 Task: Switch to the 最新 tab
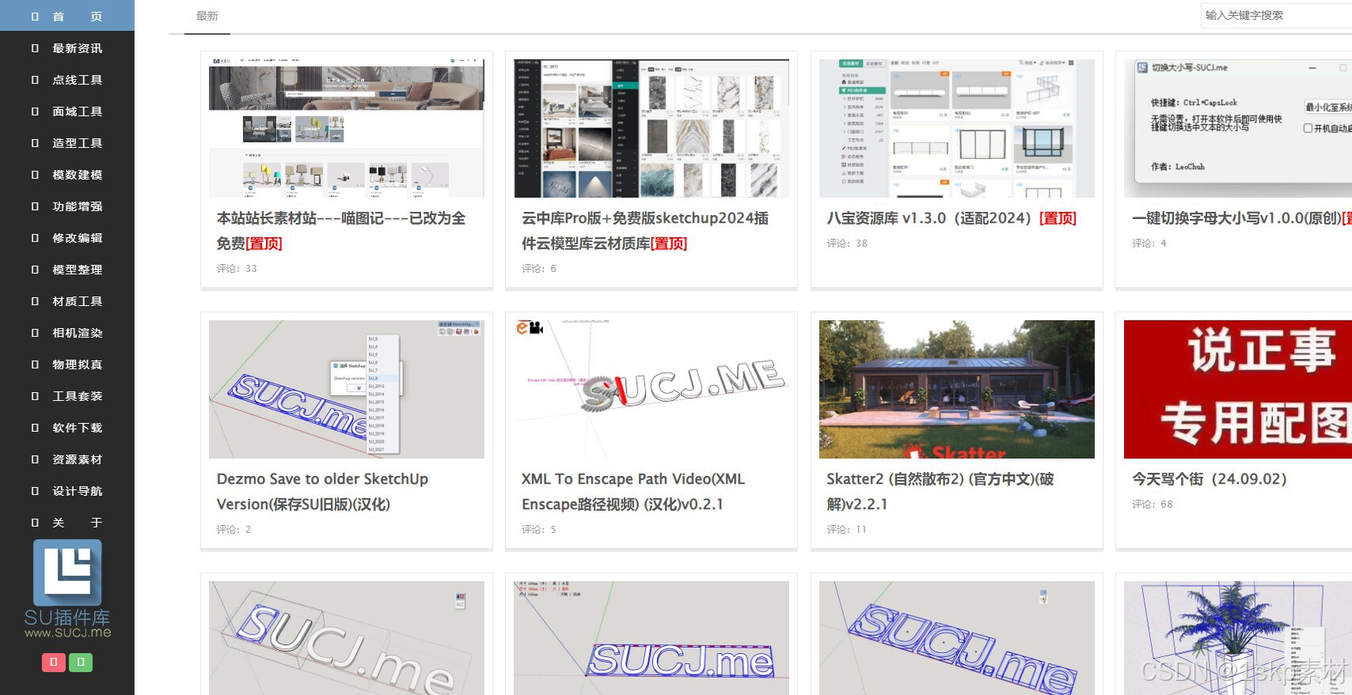click(x=207, y=17)
